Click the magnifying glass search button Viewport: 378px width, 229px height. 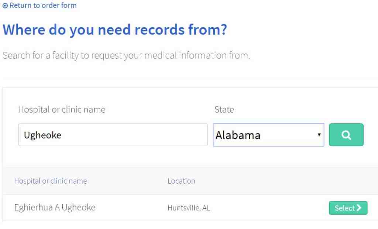coord(346,135)
